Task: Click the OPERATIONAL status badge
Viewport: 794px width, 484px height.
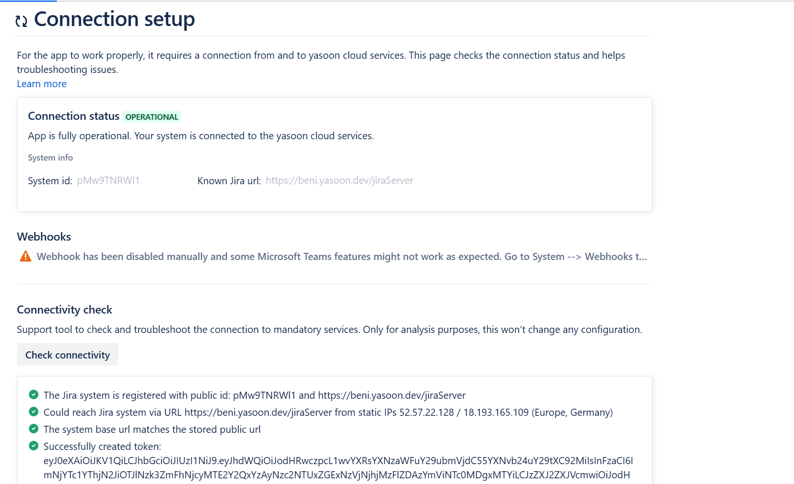Action: 152,117
